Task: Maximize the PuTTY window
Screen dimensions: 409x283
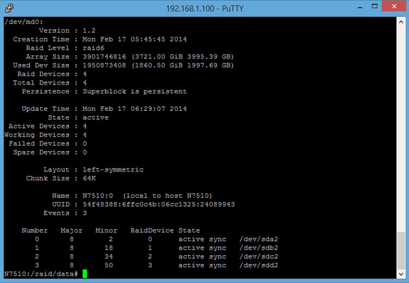Action: click(x=374, y=7)
